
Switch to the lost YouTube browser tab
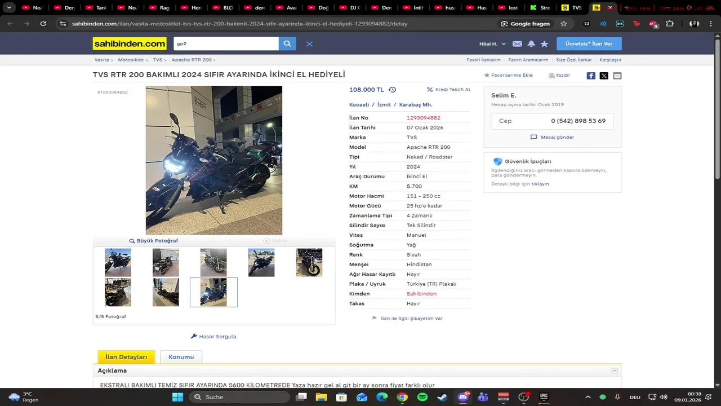click(x=509, y=7)
